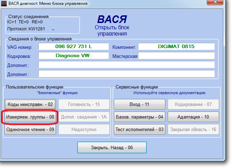The image size is (232, 168).
Task: Click Закрыть, Назад - 06 button
Action: [x=112, y=147]
